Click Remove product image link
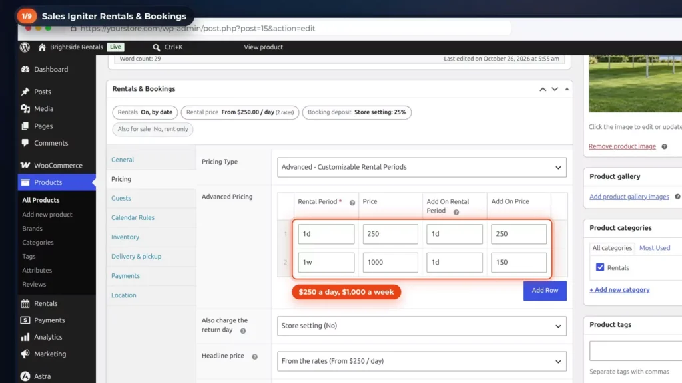Image resolution: width=682 pixels, height=383 pixels. tap(622, 146)
